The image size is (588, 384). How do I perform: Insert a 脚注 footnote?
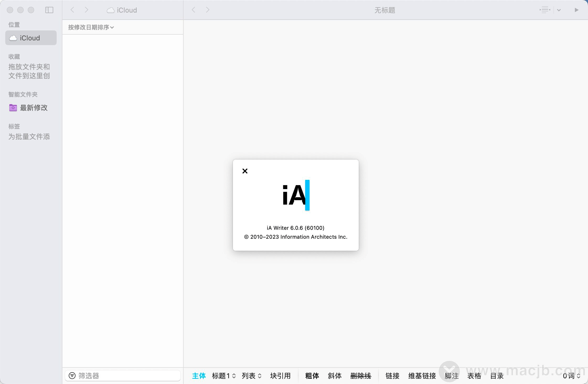coord(452,376)
